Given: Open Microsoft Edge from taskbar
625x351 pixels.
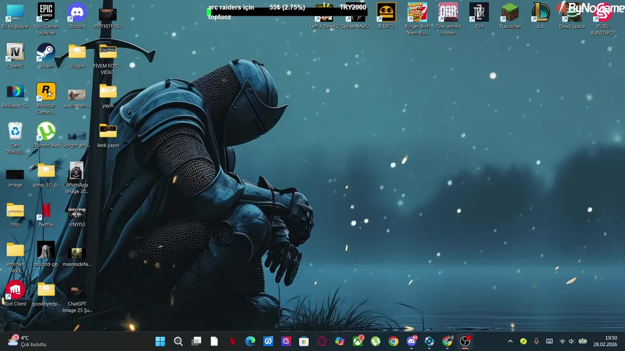Looking at the screenshot, I should (x=250, y=341).
